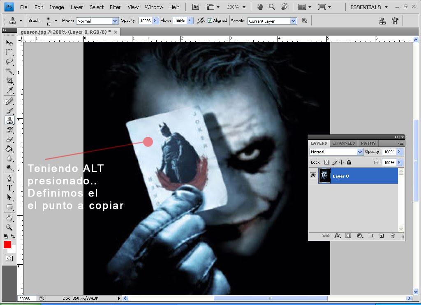
Task: Select the Rectangular Marquee tool
Action: 9,52
